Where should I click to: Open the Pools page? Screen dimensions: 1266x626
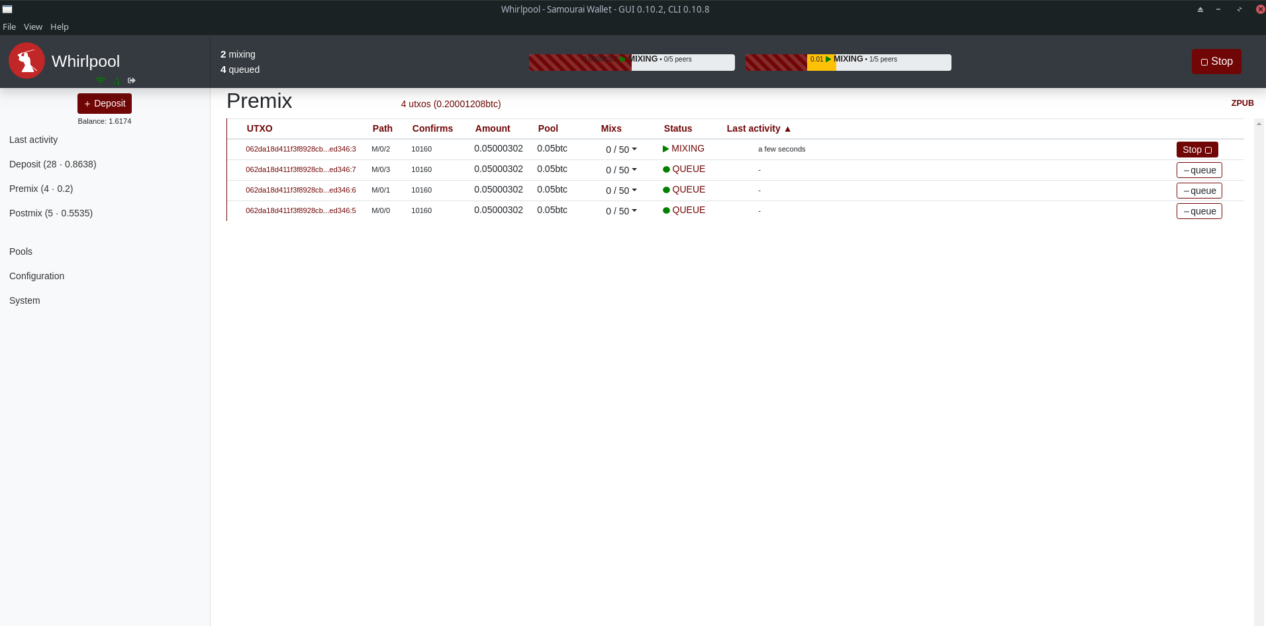[21, 251]
